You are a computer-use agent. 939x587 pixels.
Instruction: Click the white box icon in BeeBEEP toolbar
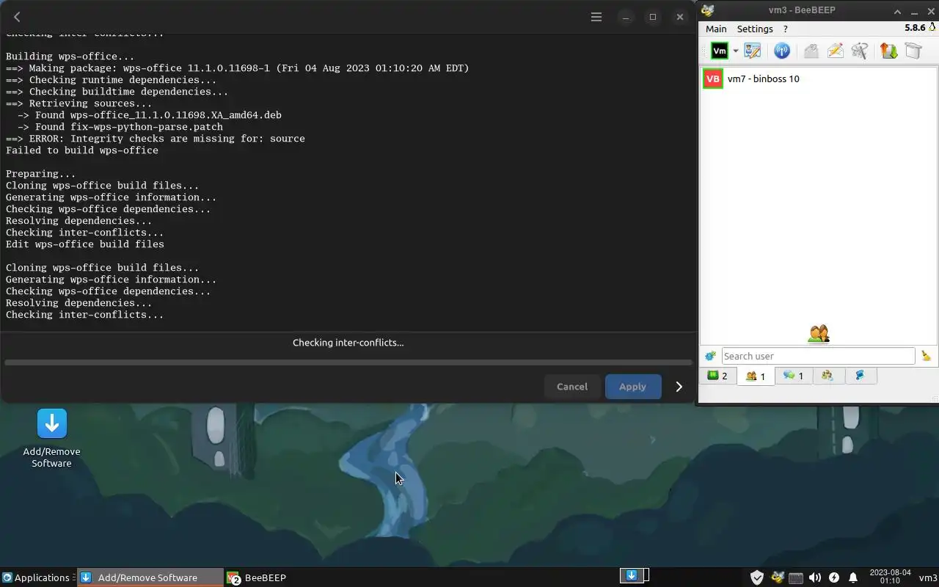(913, 51)
